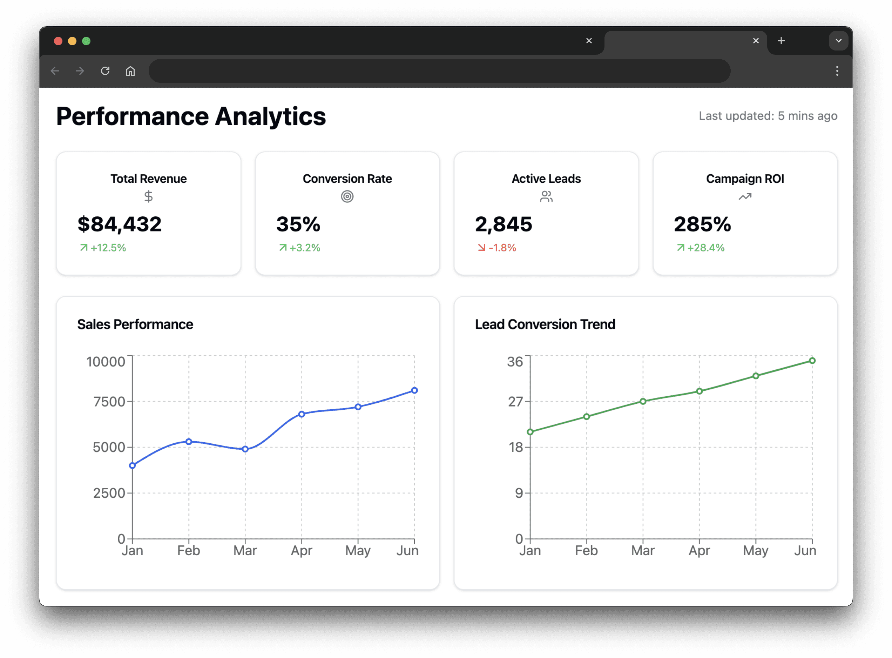892x658 pixels.
Task: Click the April point on Sales Performance chart
Action: click(x=302, y=414)
